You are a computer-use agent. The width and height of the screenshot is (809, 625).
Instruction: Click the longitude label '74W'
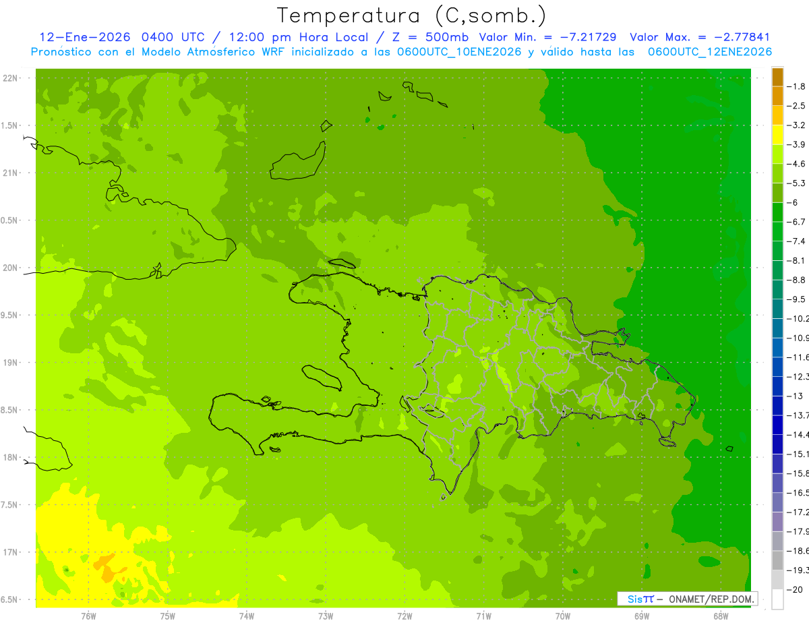(x=246, y=616)
